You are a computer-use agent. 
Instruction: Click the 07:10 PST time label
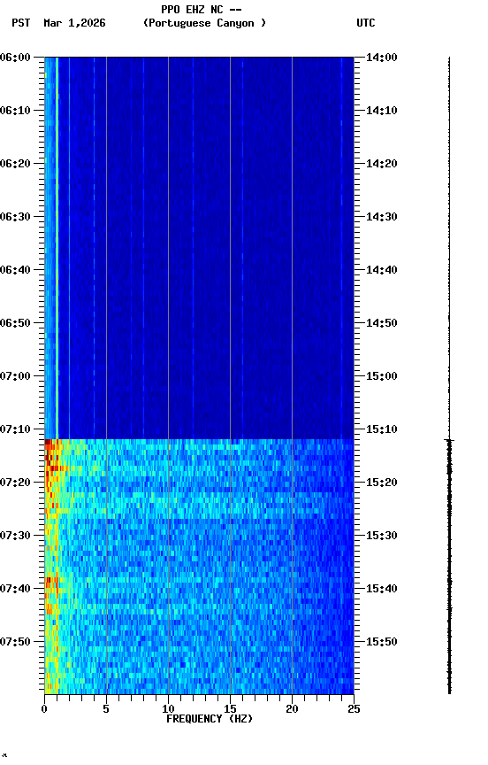coord(15,429)
